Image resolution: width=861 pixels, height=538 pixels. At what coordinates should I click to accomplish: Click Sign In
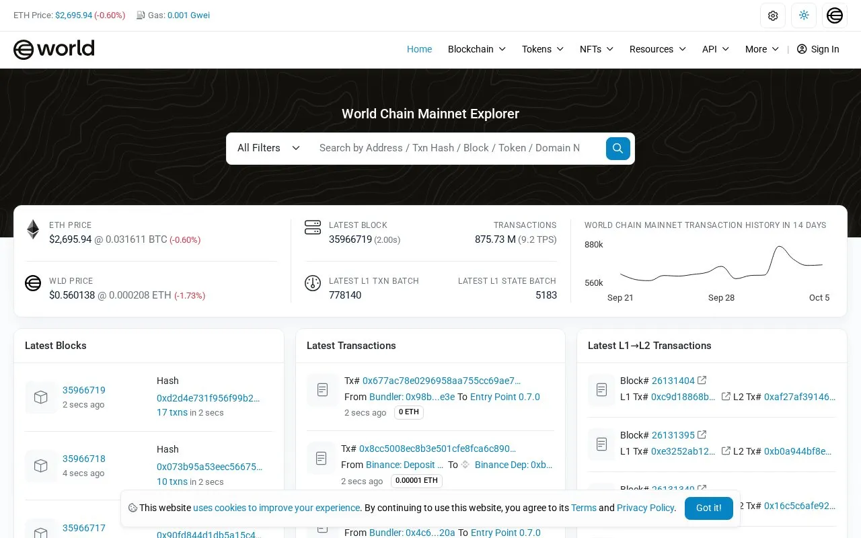[x=818, y=49]
